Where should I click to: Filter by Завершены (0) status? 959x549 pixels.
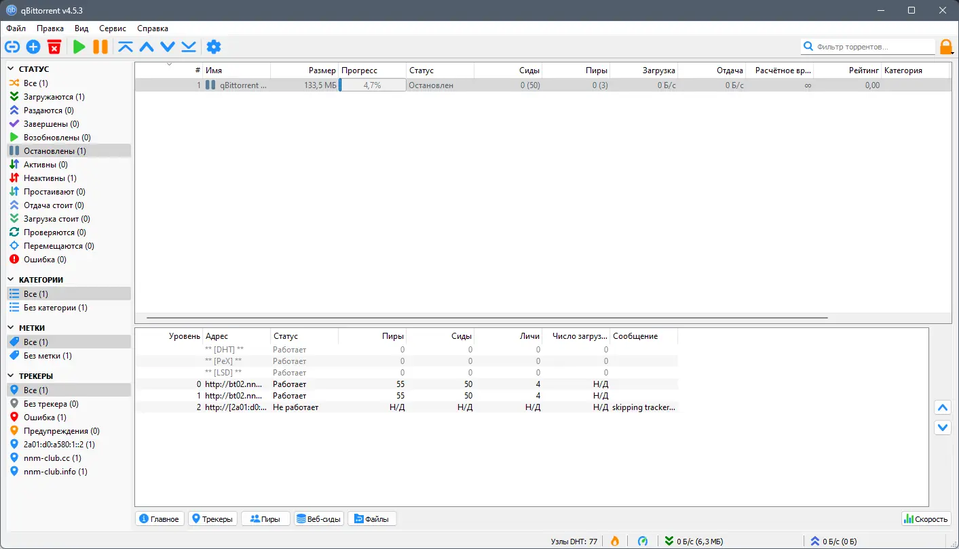pyautogui.click(x=69, y=124)
